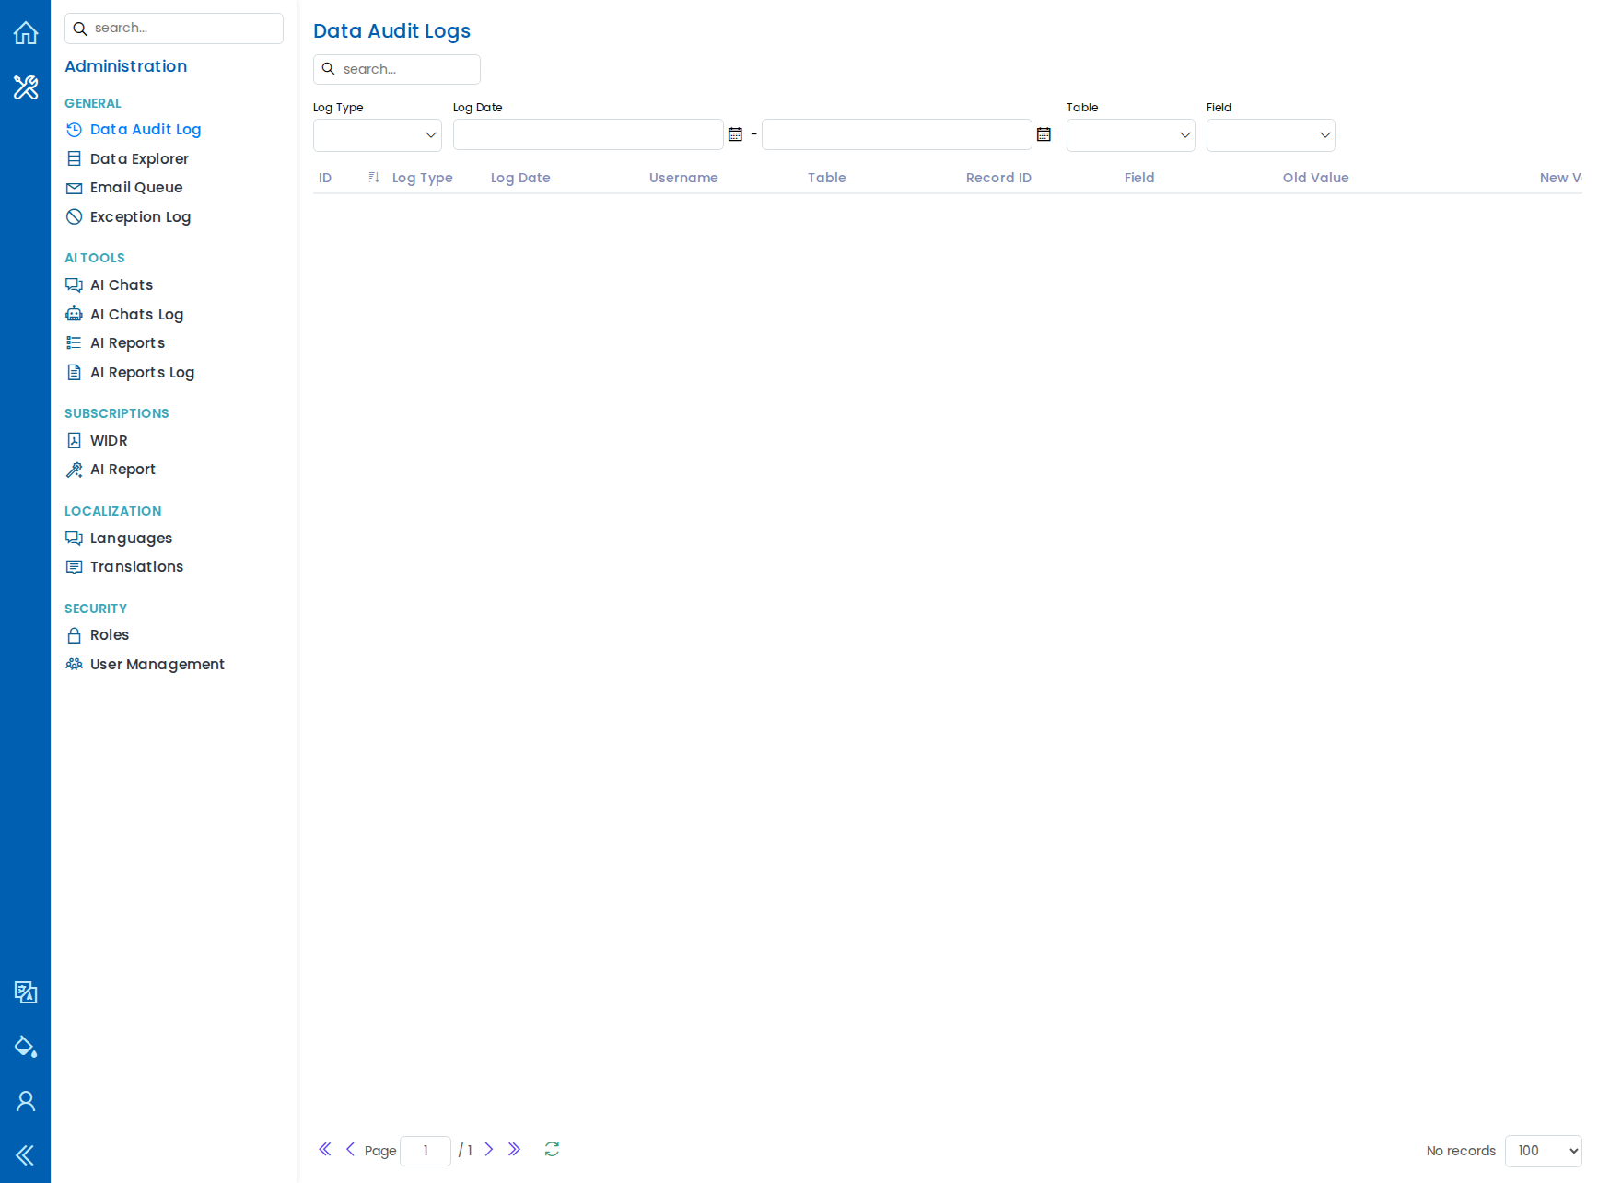Click the Data Explorer icon
Screen dimensions: 1598x1183
(x=75, y=158)
